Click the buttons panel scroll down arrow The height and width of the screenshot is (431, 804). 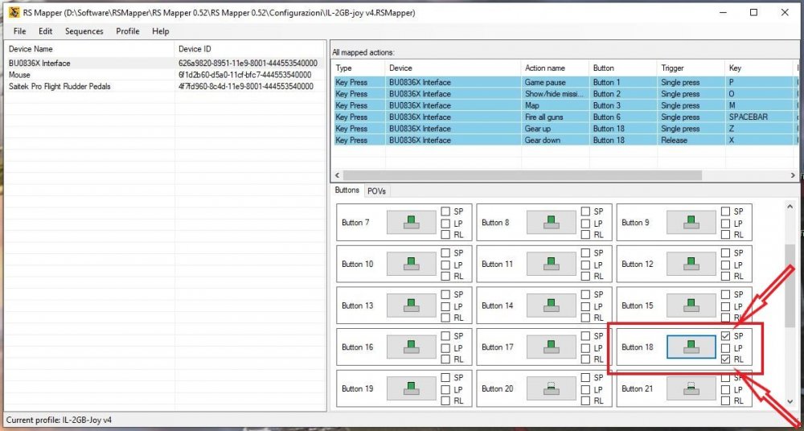[790, 402]
